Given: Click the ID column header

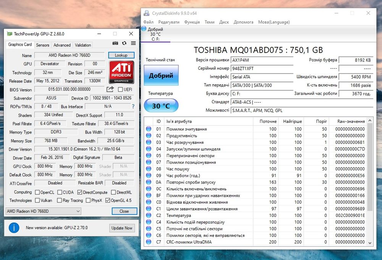Looking at the screenshot, I should [x=159, y=121].
